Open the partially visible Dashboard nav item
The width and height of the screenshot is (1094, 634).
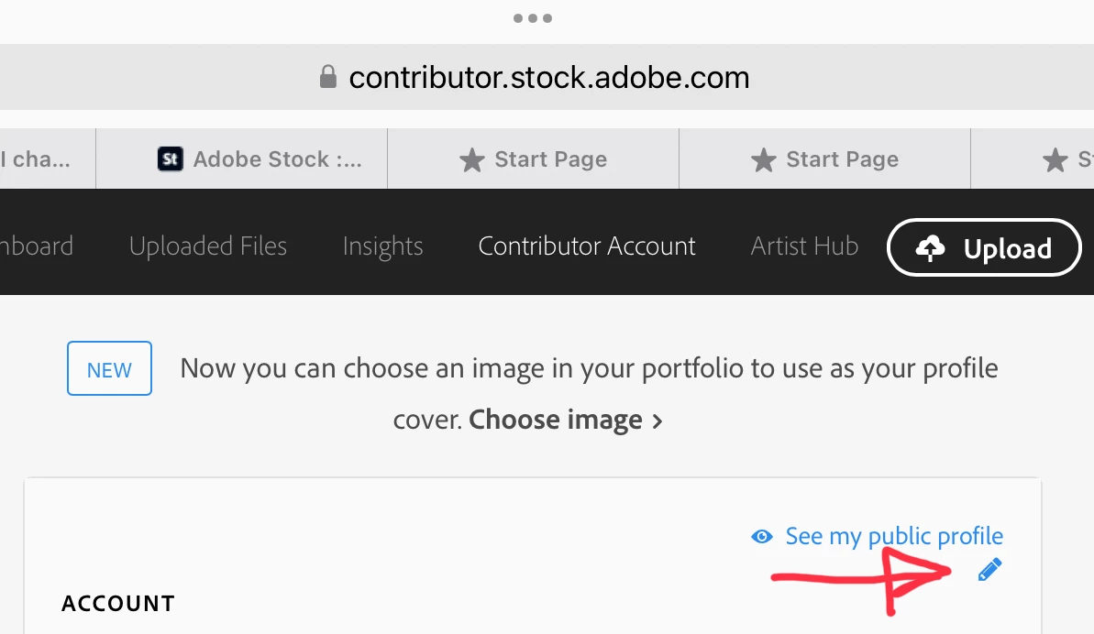(x=37, y=246)
